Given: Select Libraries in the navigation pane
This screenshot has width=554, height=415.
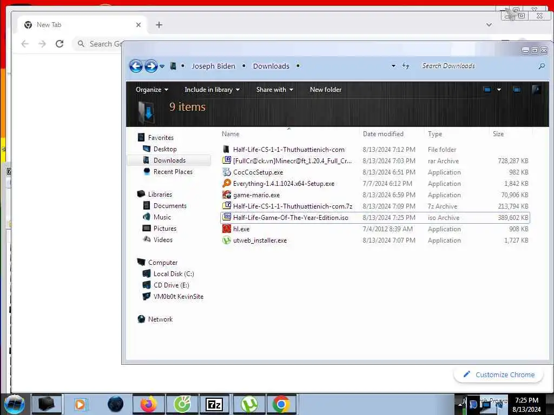Looking at the screenshot, I should coord(160,195).
